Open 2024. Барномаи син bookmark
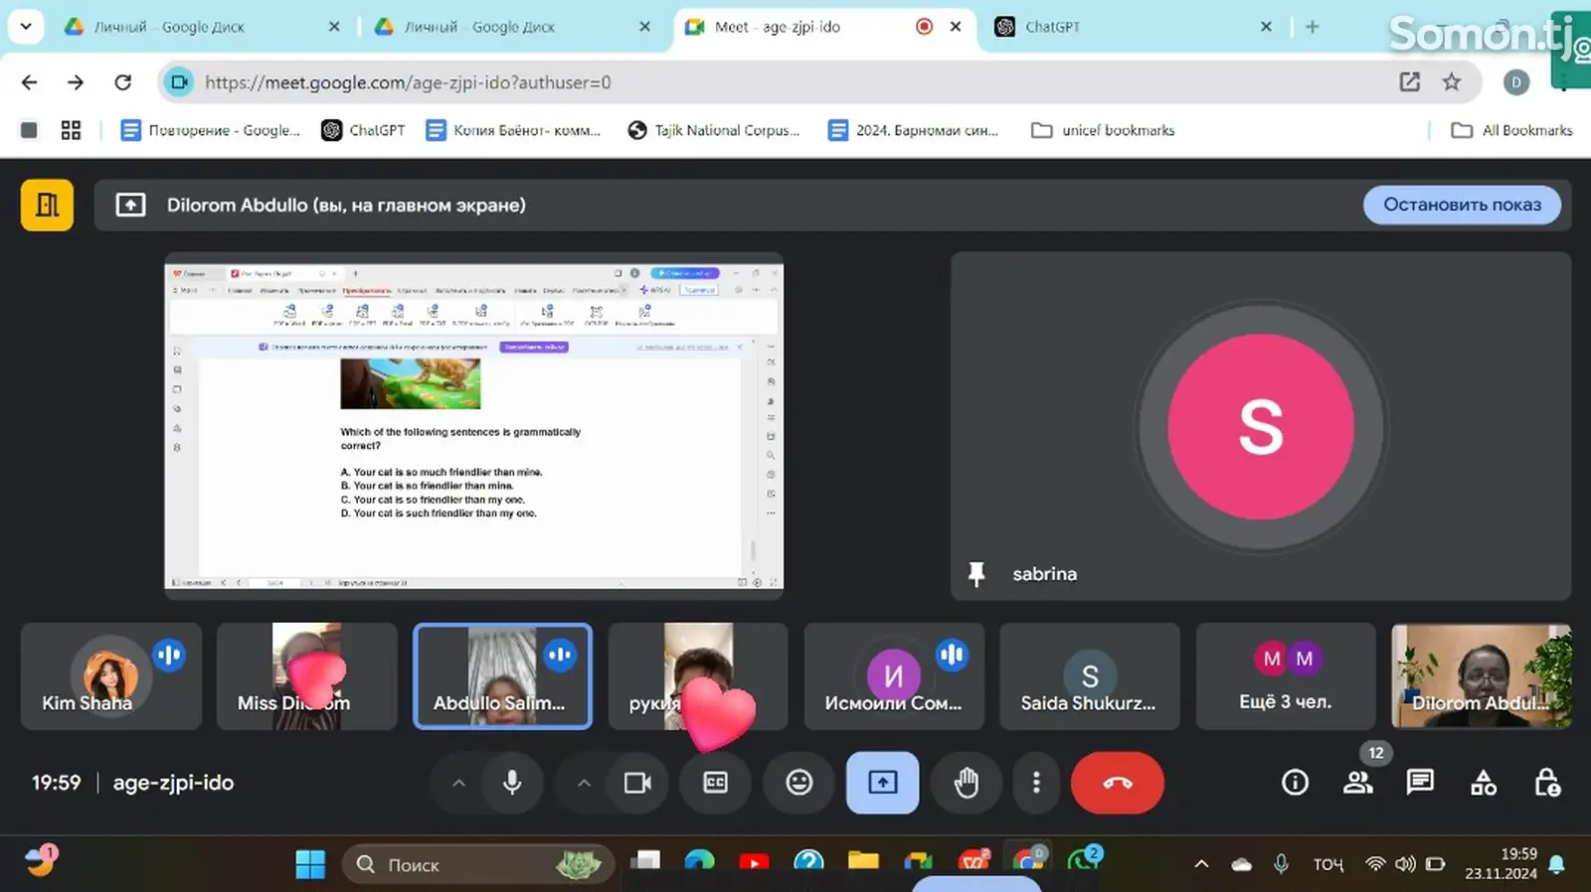Screen dimensions: 1591x892 click(914, 130)
